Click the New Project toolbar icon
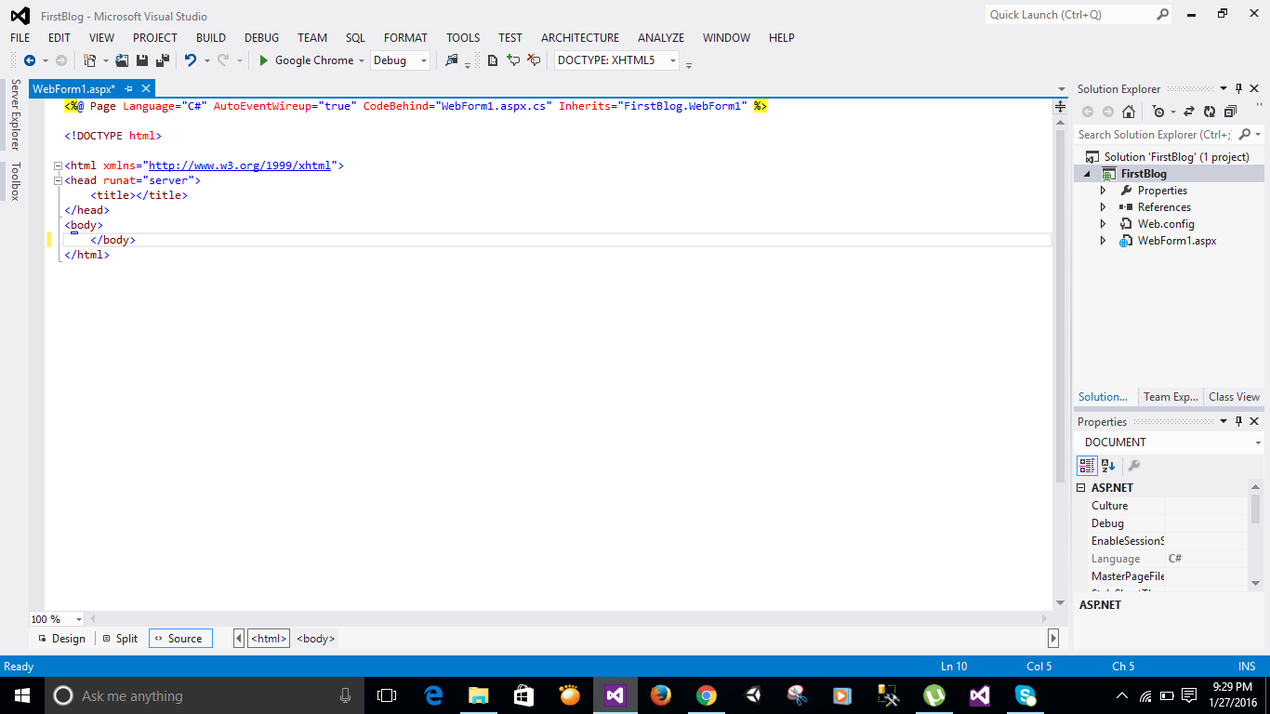Screen dimensions: 1270x714 point(90,60)
